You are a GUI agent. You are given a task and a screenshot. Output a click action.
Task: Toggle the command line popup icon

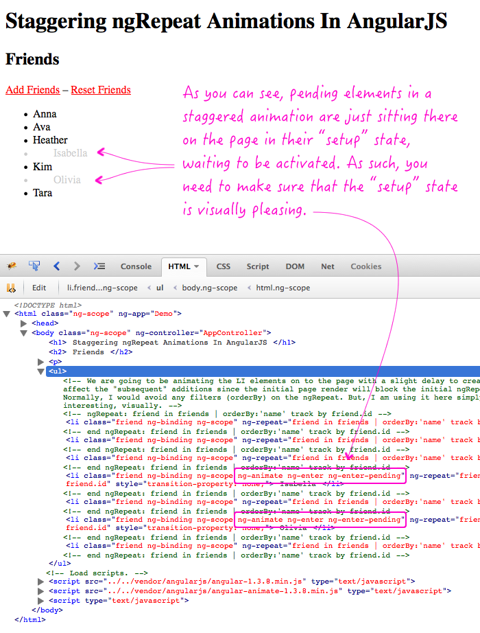coord(99,266)
